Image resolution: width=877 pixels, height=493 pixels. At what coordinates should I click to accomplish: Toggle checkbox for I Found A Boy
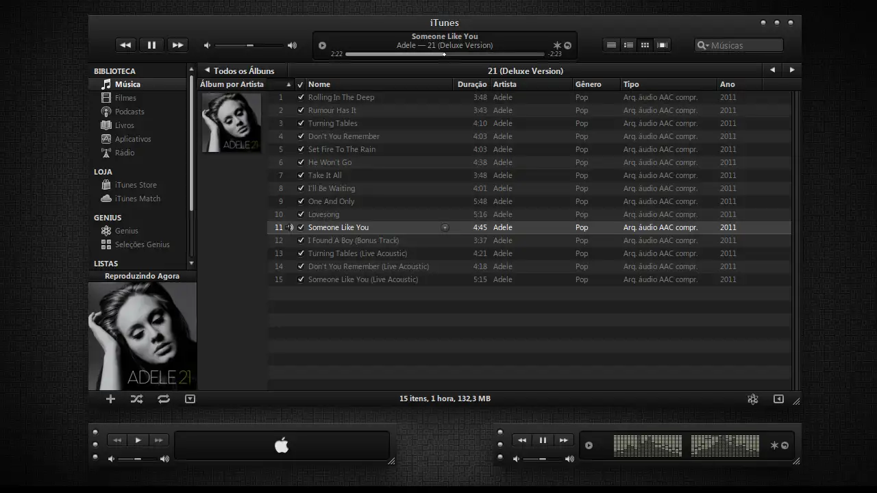point(301,240)
